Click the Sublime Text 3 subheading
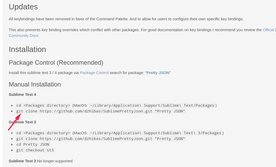276x167 pixels. coord(22,122)
